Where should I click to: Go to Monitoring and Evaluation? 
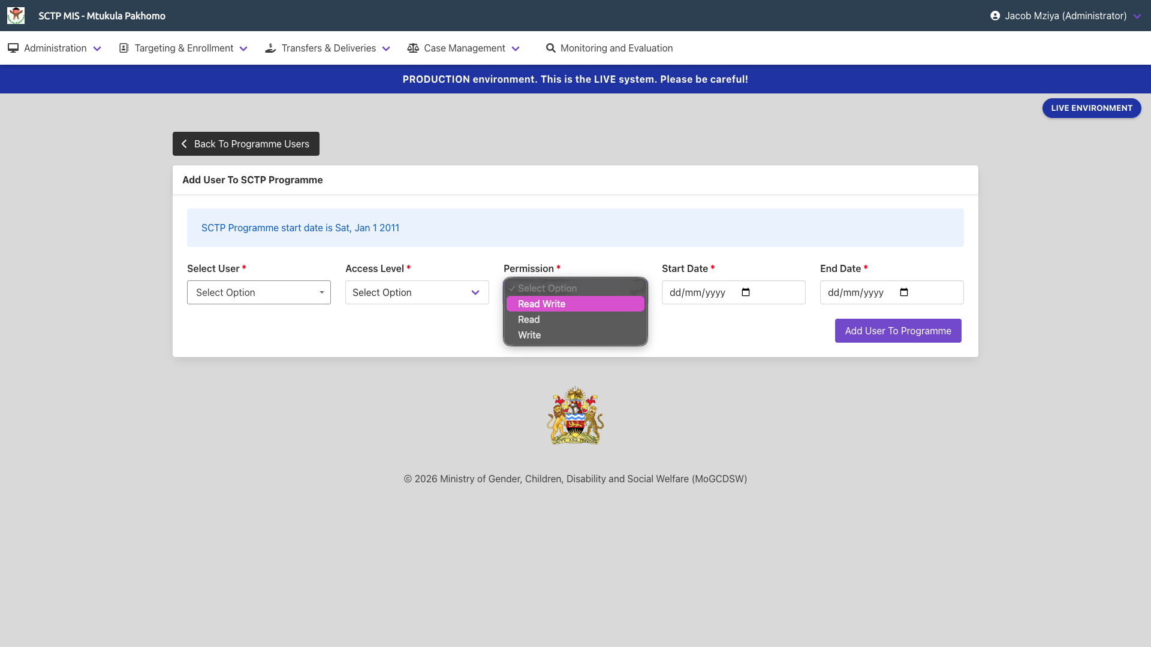tap(609, 48)
